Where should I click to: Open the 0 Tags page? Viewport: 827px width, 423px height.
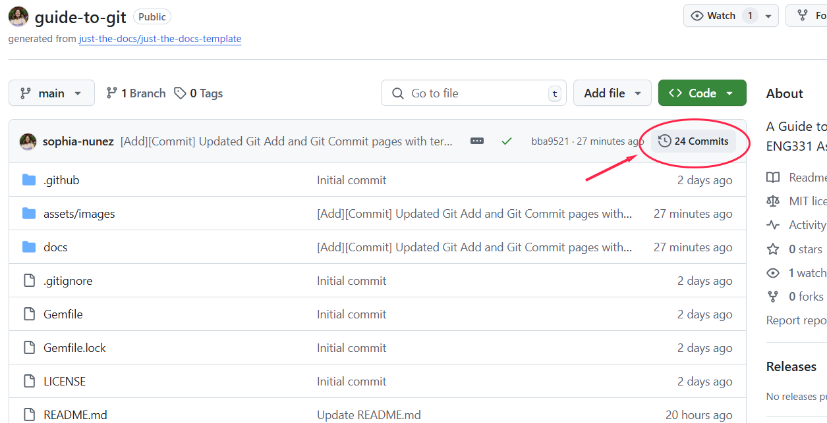tap(198, 93)
